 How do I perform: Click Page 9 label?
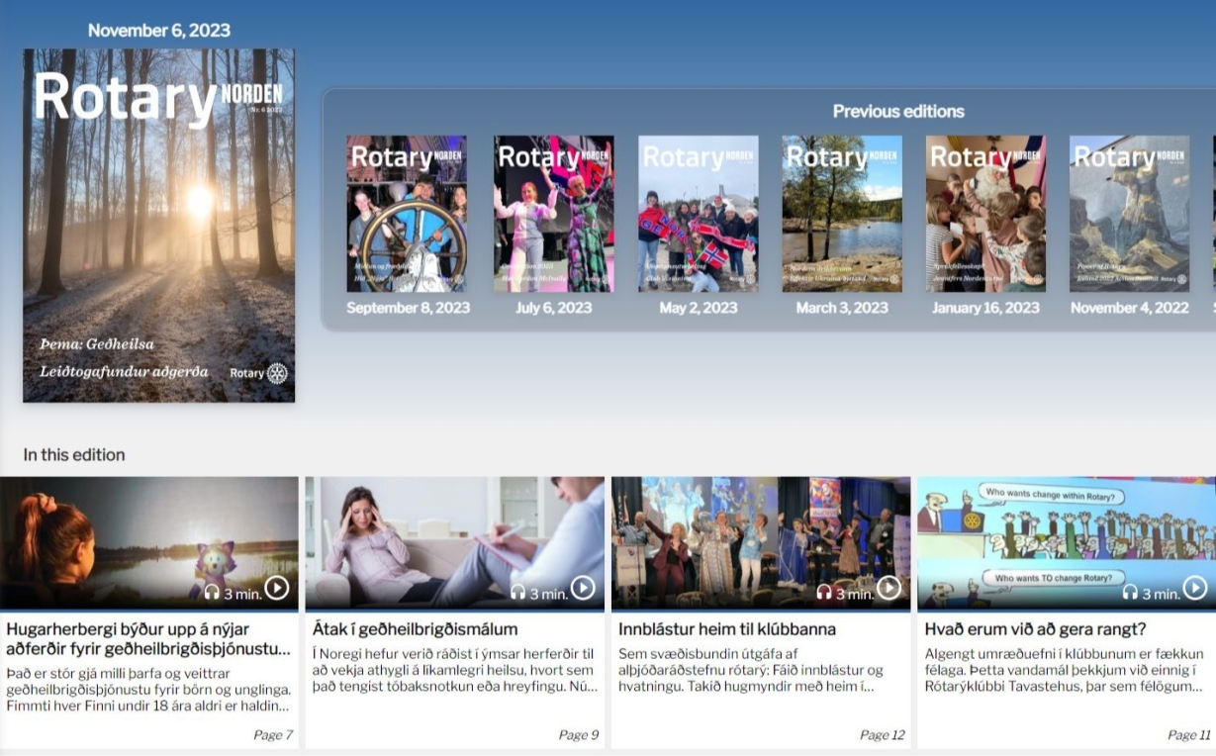click(579, 735)
